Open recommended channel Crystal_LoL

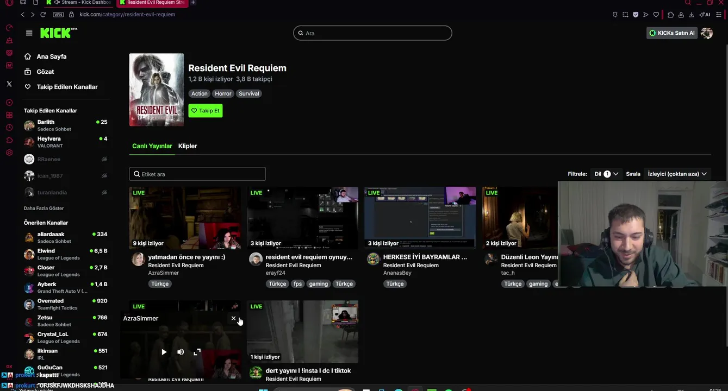pyautogui.click(x=65, y=337)
